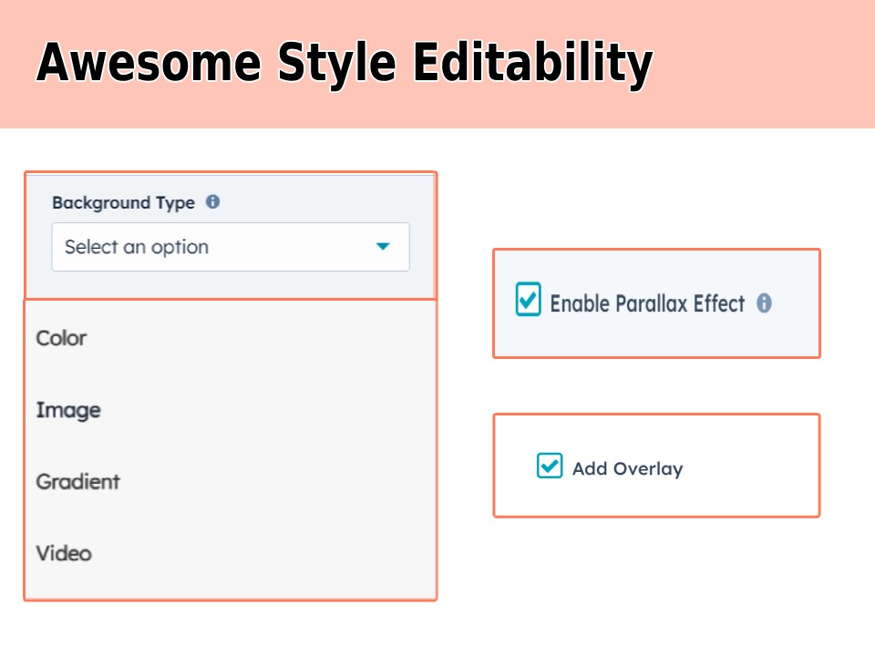Click the teal caret arrow in the dropdown
The image size is (875, 656).
pos(383,247)
